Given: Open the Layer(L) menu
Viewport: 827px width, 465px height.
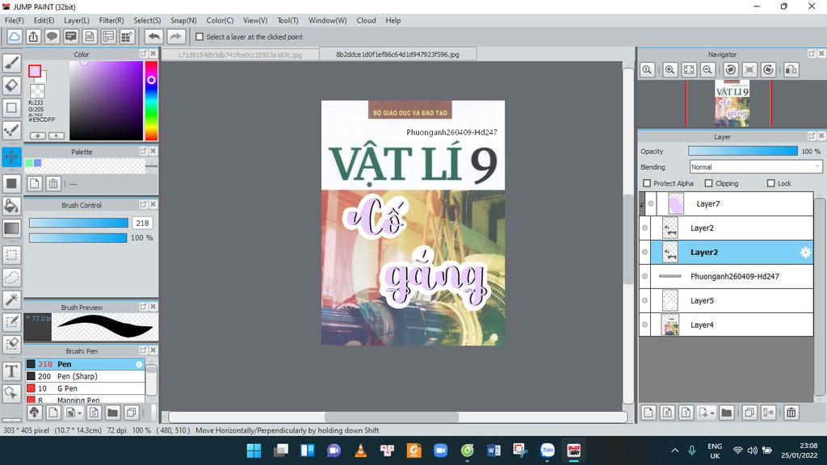Looking at the screenshot, I should [x=77, y=20].
